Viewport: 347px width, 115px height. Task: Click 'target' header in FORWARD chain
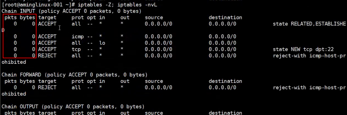47,81
